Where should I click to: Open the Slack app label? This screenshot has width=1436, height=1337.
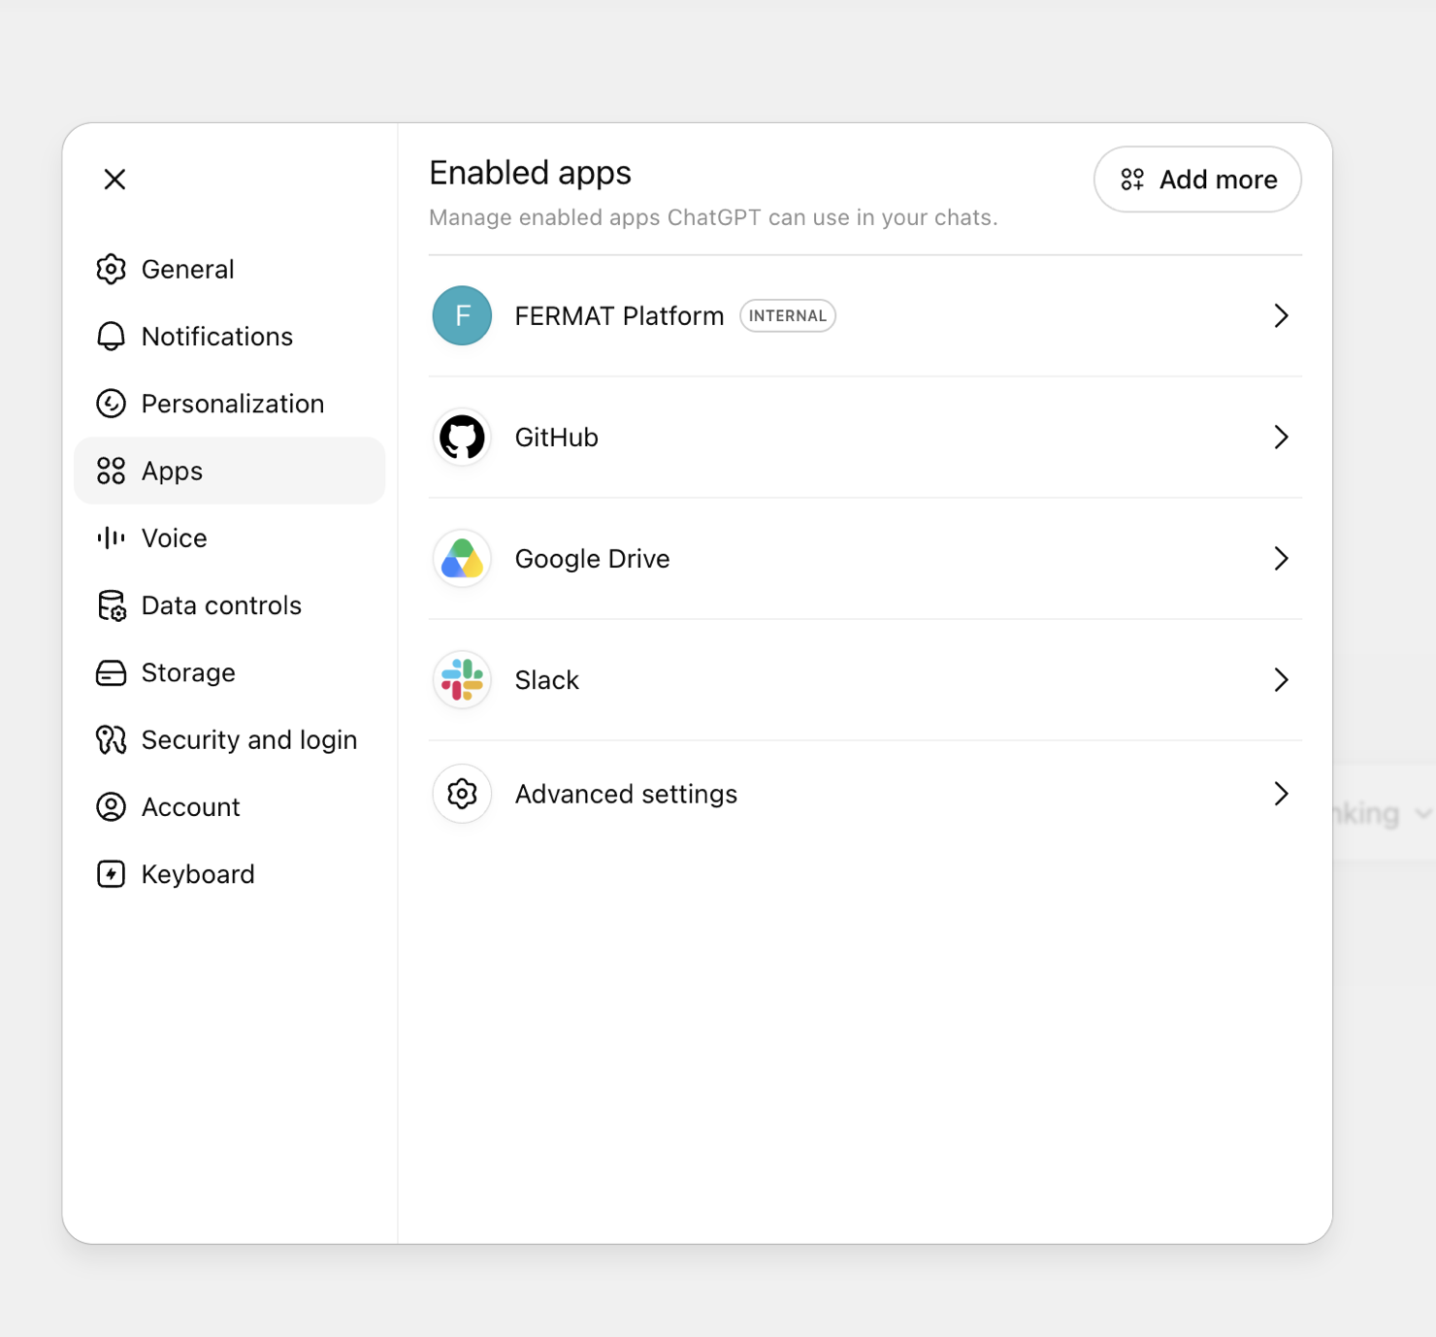546,680
